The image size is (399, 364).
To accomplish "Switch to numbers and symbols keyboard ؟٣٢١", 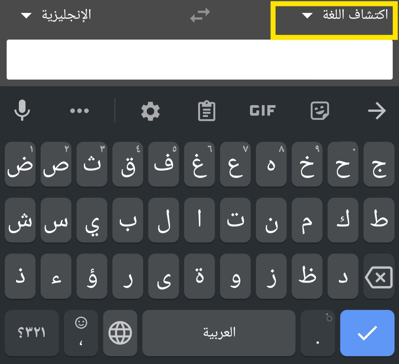I will (32, 332).
